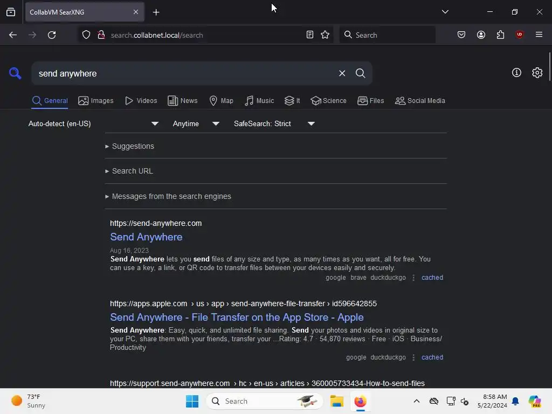This screenshot has height=414, width=552.
Task: Open Firefox application menu
Action: [x=539, y=34]
